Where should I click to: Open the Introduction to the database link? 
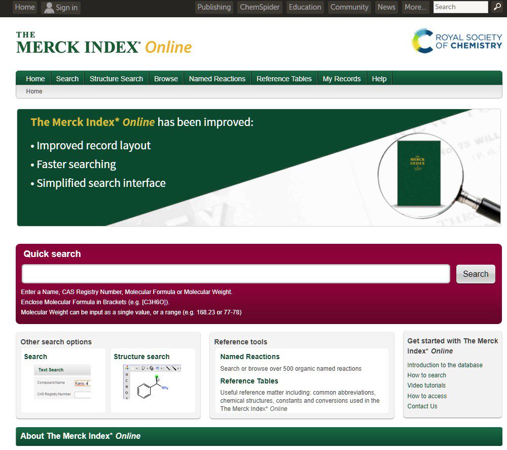[x=445, y=365]
